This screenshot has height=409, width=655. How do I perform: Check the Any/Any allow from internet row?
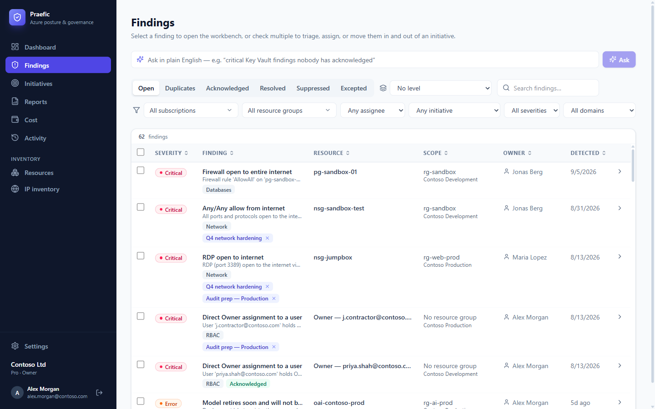pyautogui.click(x=141, y=207)
